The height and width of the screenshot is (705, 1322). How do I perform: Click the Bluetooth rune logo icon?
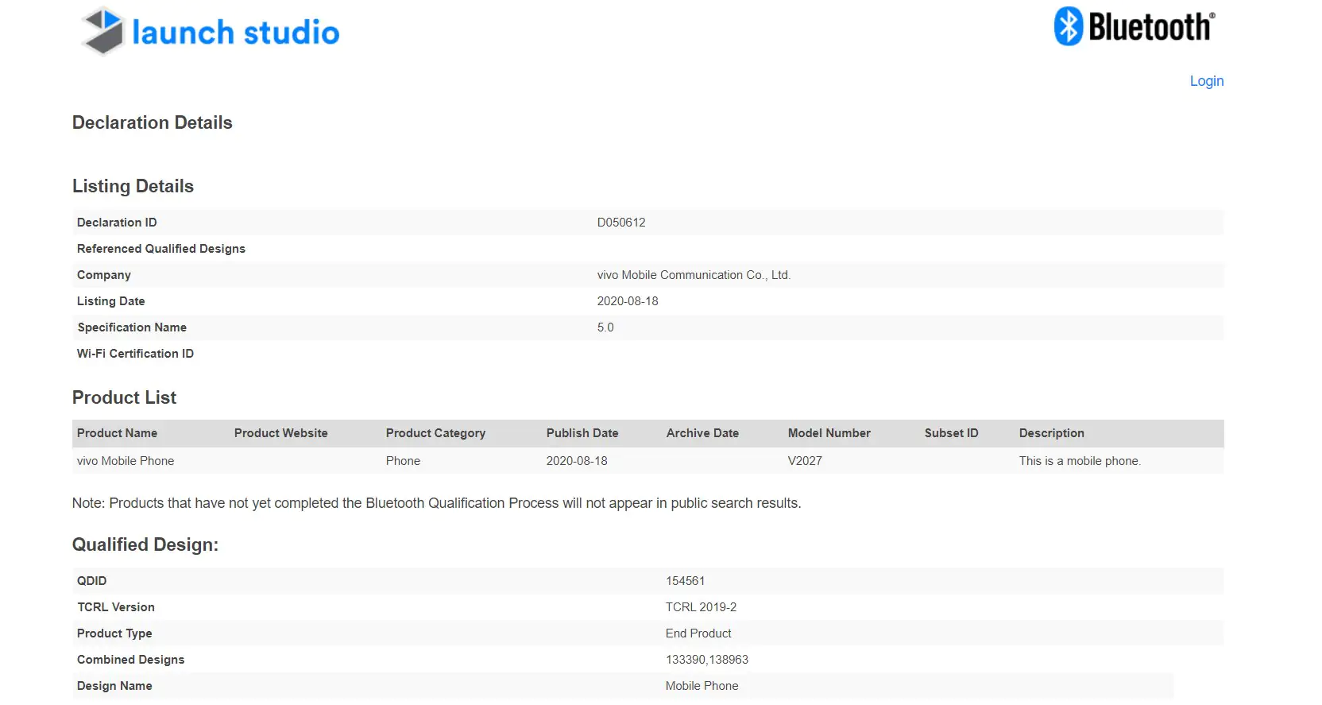[x=1069, y=26]
